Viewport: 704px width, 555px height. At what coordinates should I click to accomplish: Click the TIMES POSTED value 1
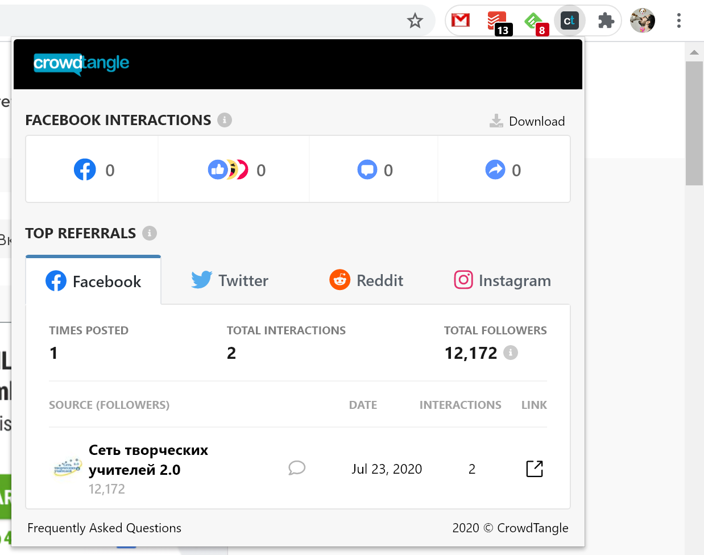(x=53, y=353)
